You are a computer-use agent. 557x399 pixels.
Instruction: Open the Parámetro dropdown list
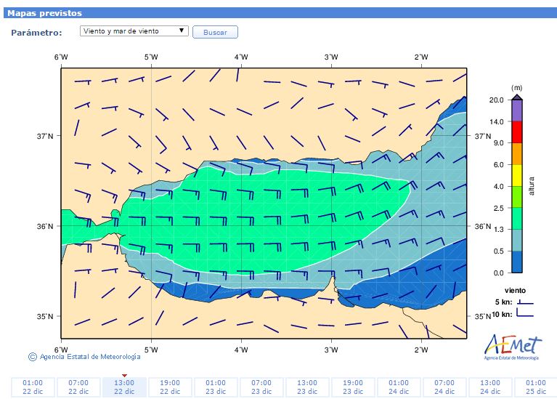point(134,31)
